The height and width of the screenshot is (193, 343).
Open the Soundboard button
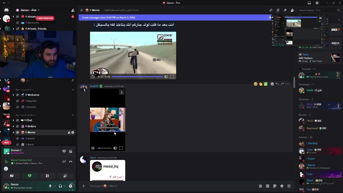pyautogui.click(x=65, y=176)
